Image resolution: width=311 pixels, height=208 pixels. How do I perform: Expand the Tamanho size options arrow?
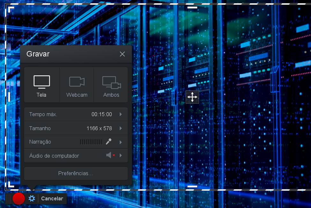pos(121,128)
